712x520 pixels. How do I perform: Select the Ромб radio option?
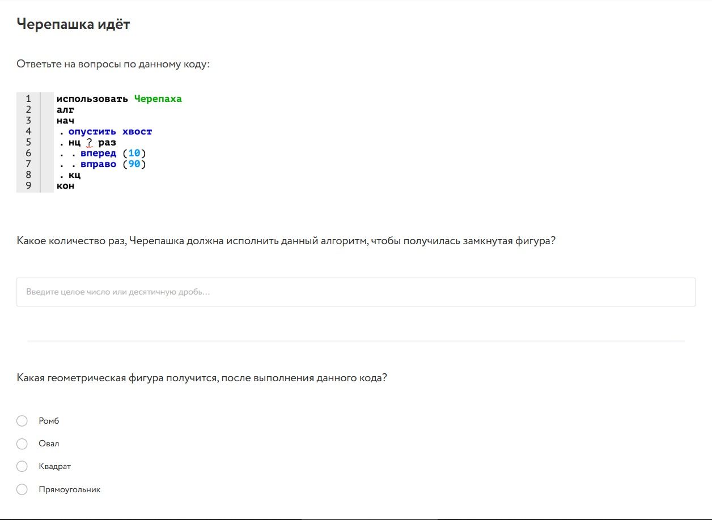click(22, 421)
